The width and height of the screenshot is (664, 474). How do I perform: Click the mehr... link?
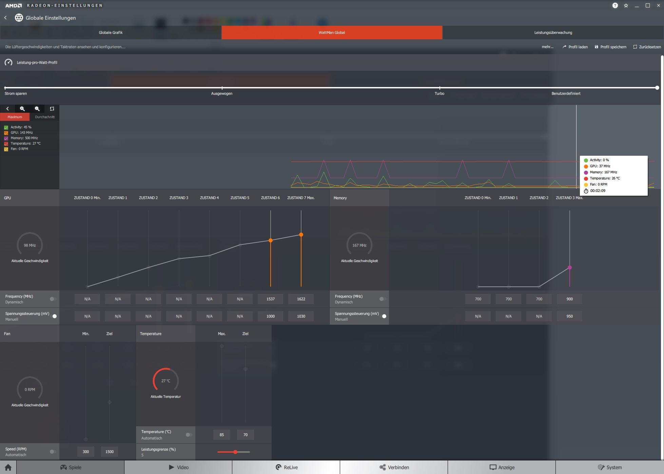click(547, 47)
